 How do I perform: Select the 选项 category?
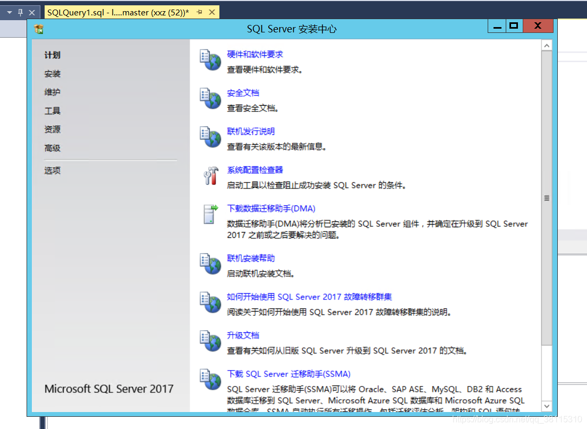click(x=53, y=170)
